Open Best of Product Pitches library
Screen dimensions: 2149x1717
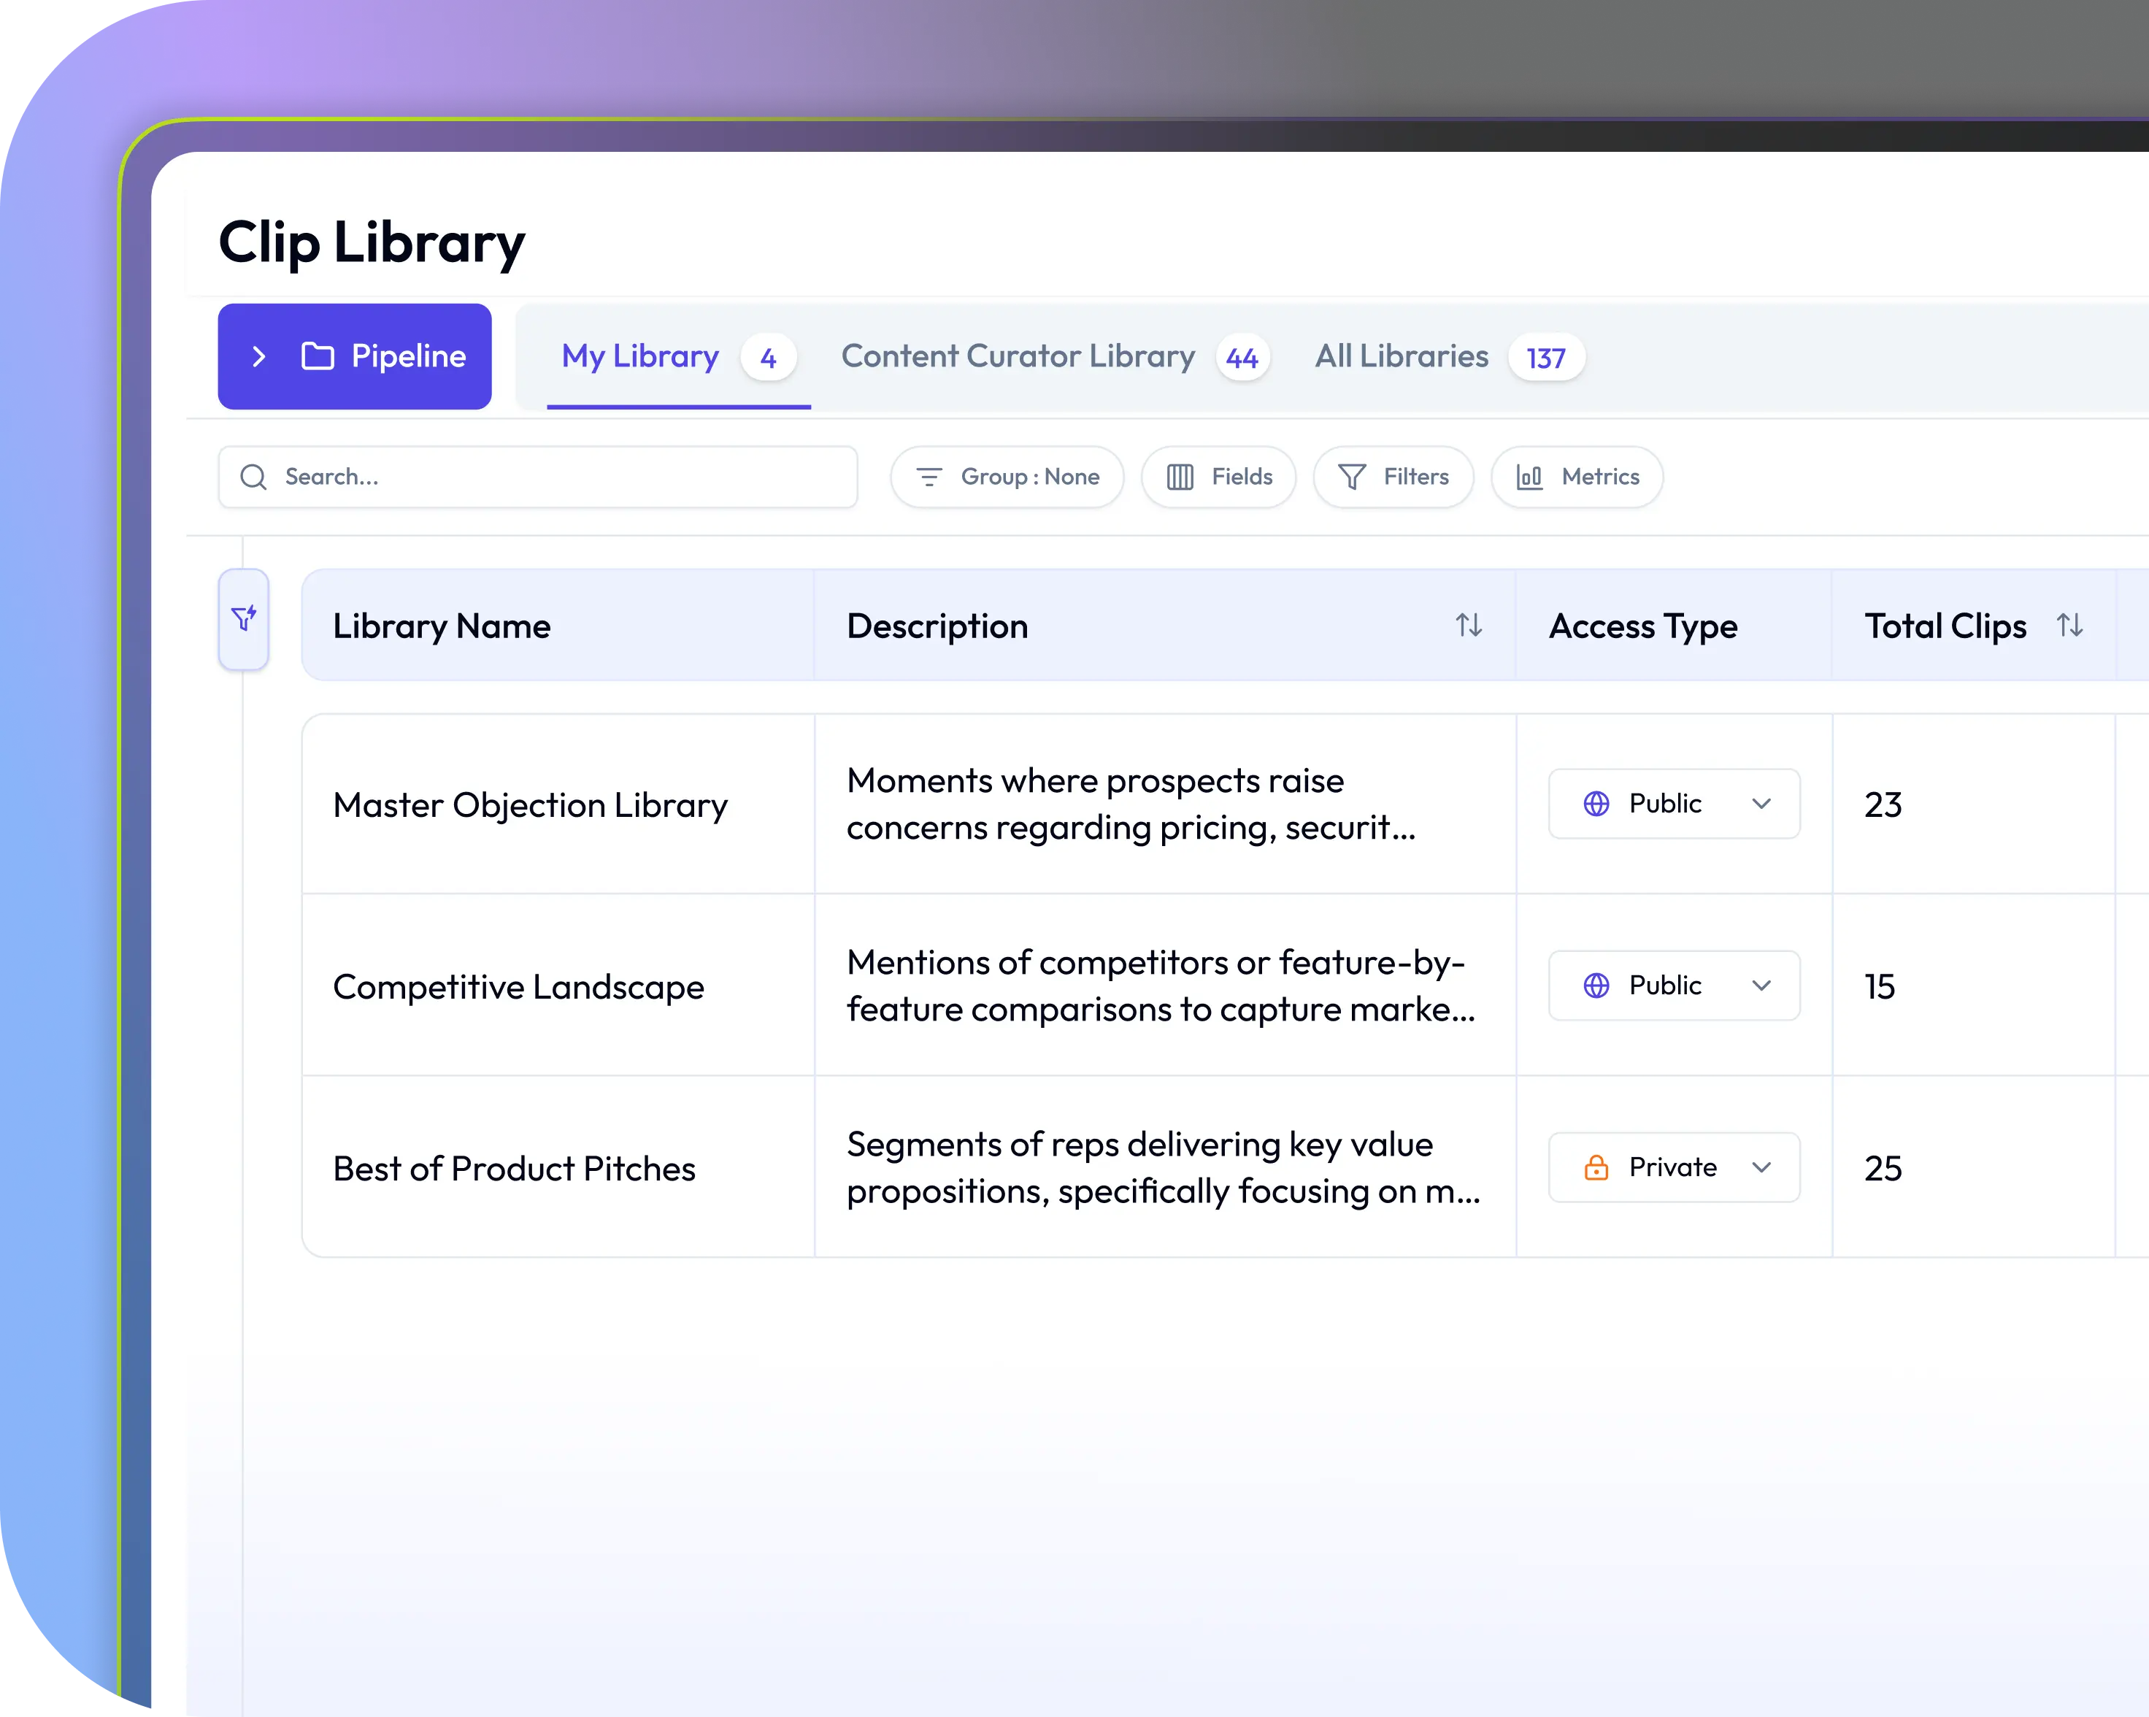coord(515,1167)
